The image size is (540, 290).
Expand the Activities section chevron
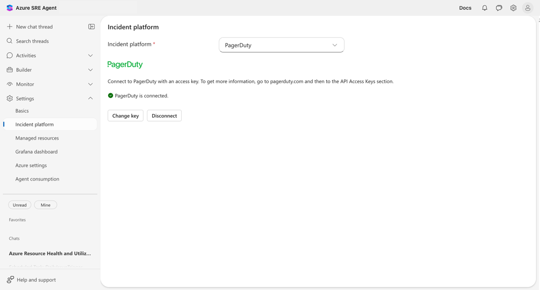pos(90,55)
